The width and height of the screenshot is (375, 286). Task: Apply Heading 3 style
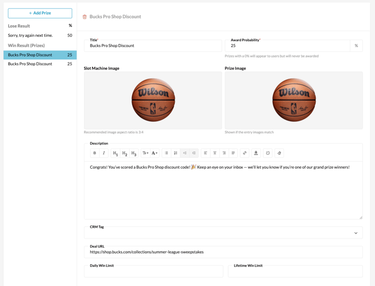click(134, 153)
